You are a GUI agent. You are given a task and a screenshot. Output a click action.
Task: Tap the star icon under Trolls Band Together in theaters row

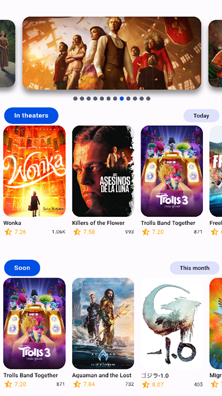[146, 232]
